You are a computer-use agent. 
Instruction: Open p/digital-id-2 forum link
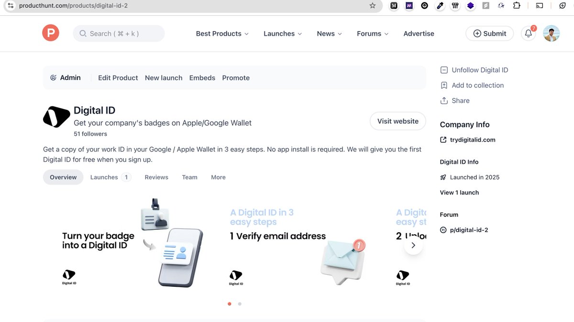pos(464,230)
